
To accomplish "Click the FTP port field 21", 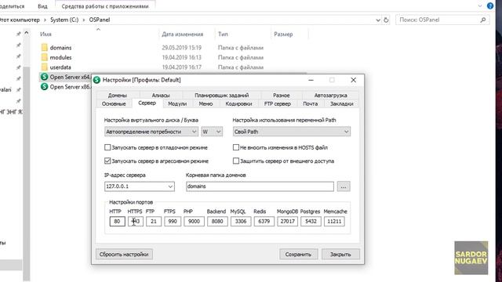I will [154, 221].
